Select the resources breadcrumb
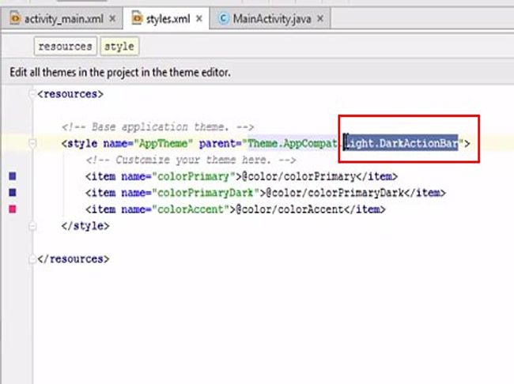This screenshot has width=514, height=384. click(x=65, y=47)
